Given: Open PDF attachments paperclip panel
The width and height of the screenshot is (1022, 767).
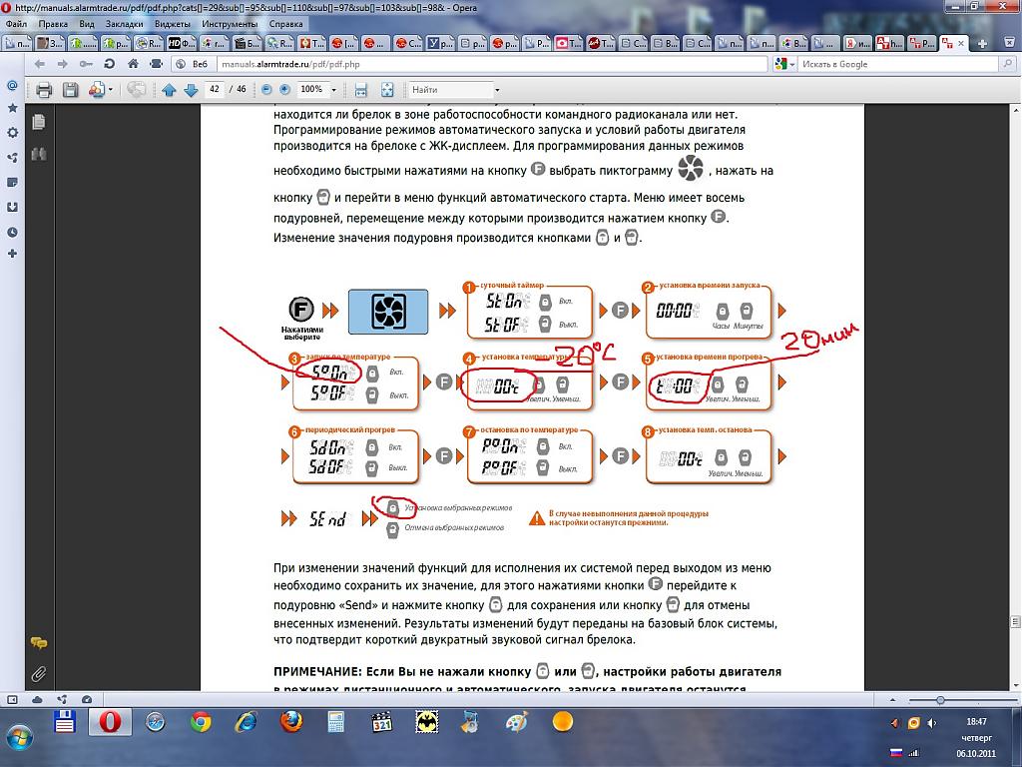Looking at the screenshot, I should pos(39,672).
